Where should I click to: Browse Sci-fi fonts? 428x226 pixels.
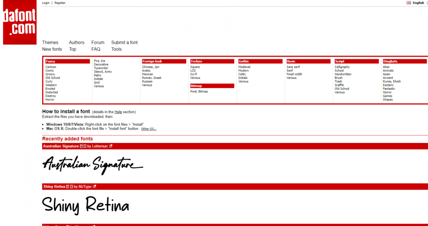(x=194, y=74)
